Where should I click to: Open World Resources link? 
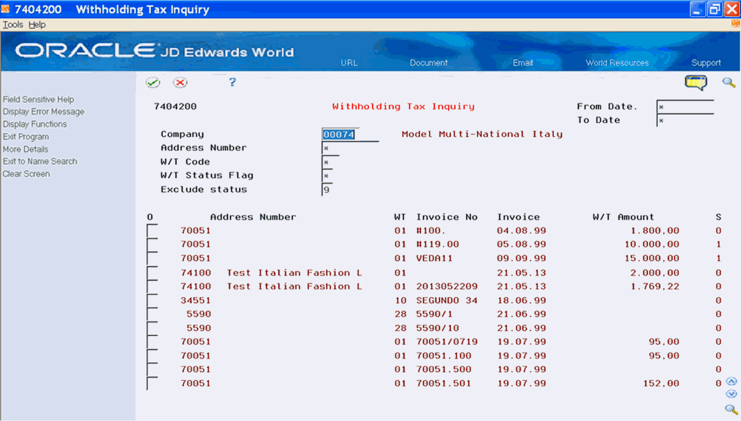(x=617, y=63)
